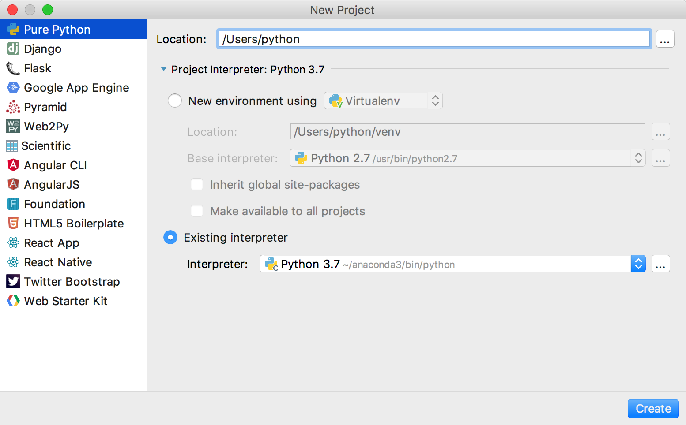Check Make available to all projects
The height and width of the screenshot is (425, 686).
[x=197, y=211]
